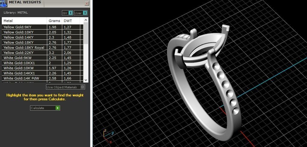The height and width of the screenshot is (147, 307).
Task: Click the 3.2 grams value cell
Action: (54, 53)
